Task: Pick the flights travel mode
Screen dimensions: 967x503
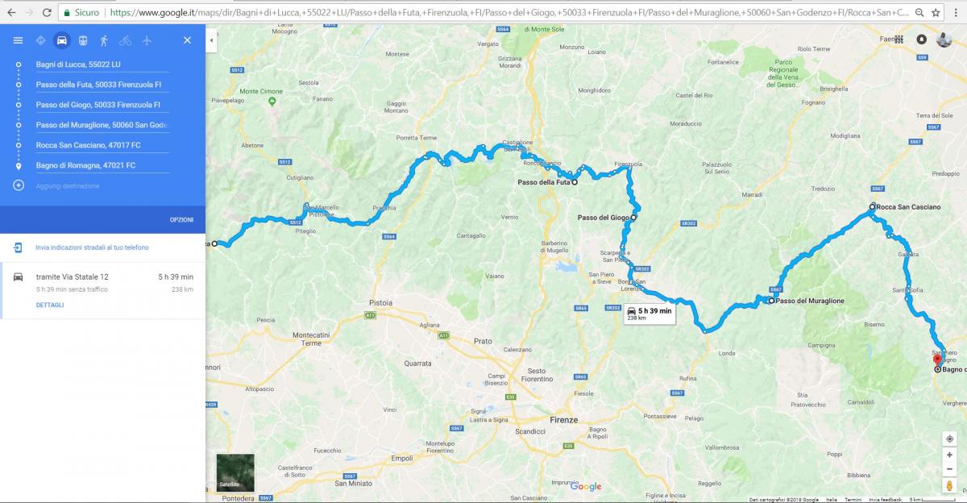Action: 147,40
